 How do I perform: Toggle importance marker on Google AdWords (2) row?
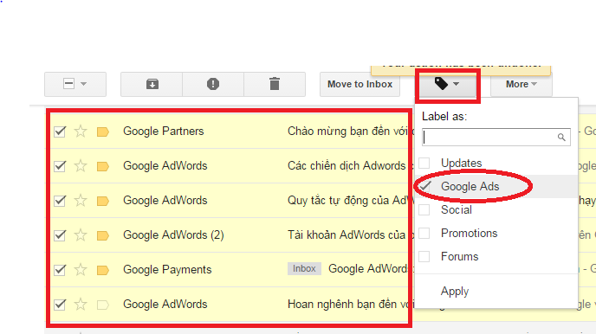click(x=102, y=235)
